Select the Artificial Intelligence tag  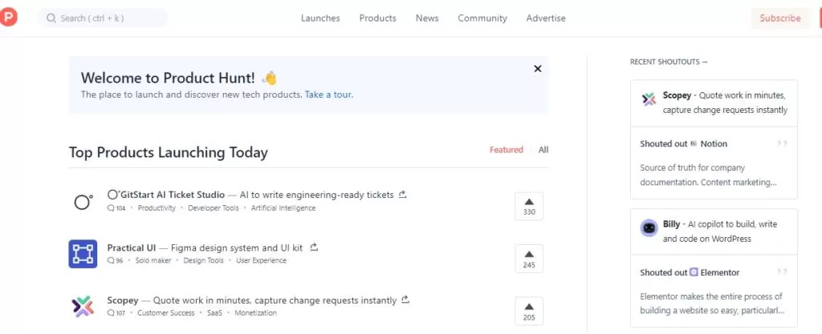(x=283, y=208)
